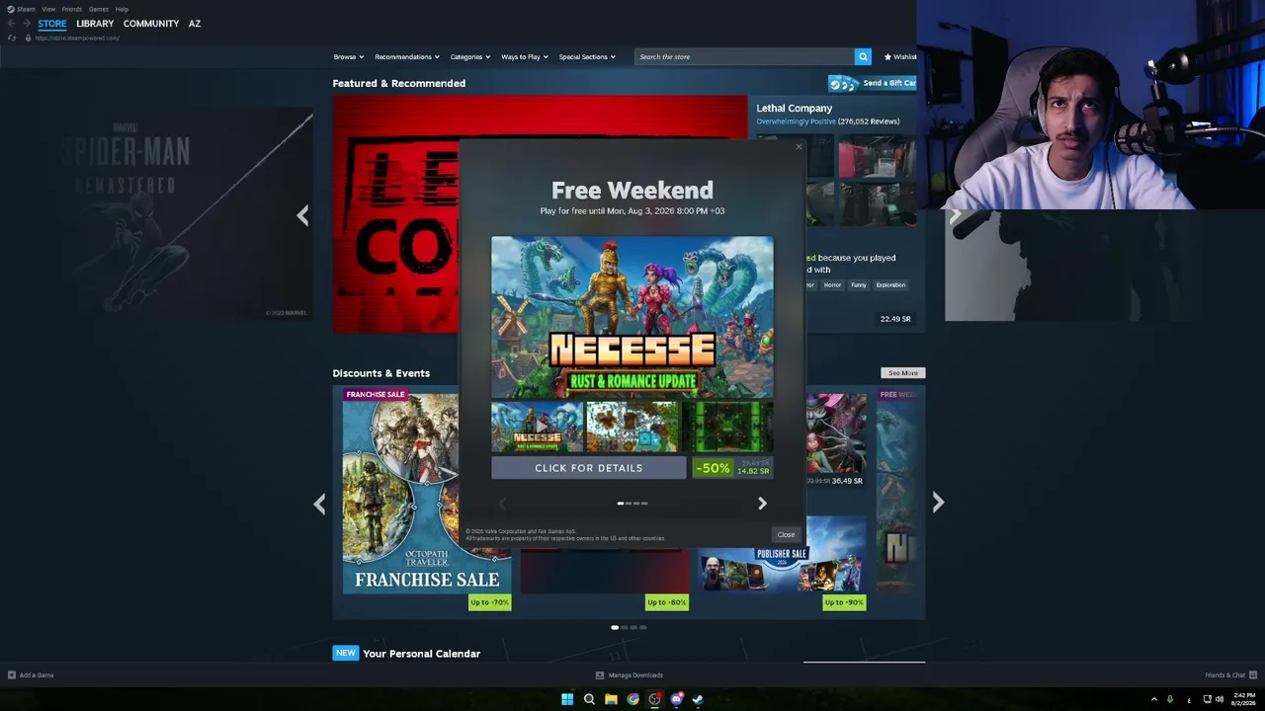1265x711 pixels.
Task: Click the NEW badge beside Your Personal Calendar
Action: pos(345,653)
